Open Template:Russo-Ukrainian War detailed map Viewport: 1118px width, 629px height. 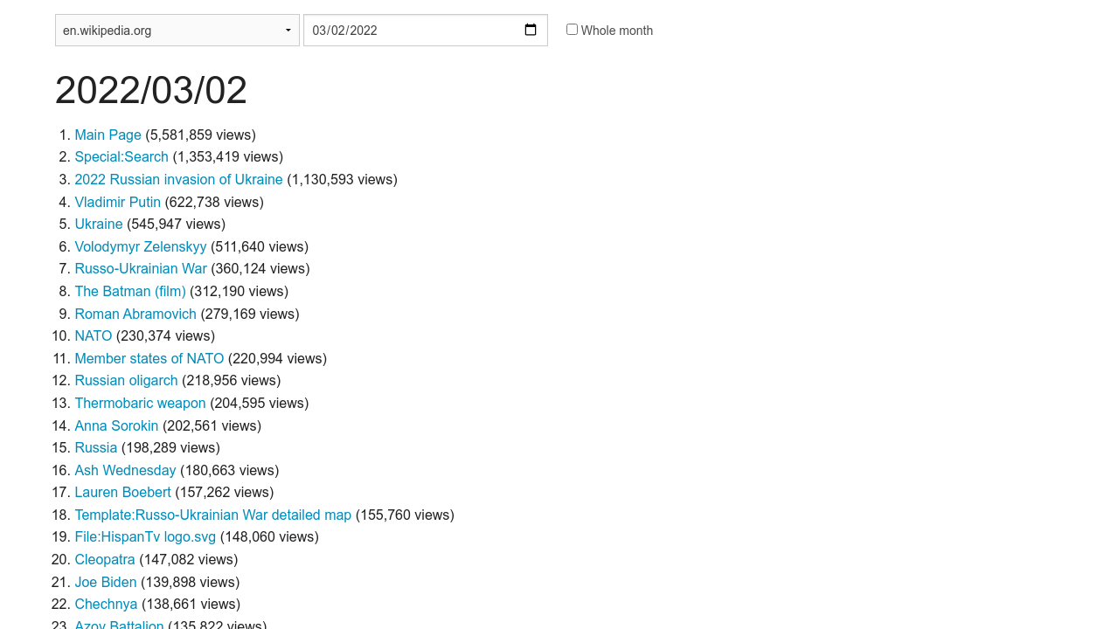(212, 515)
